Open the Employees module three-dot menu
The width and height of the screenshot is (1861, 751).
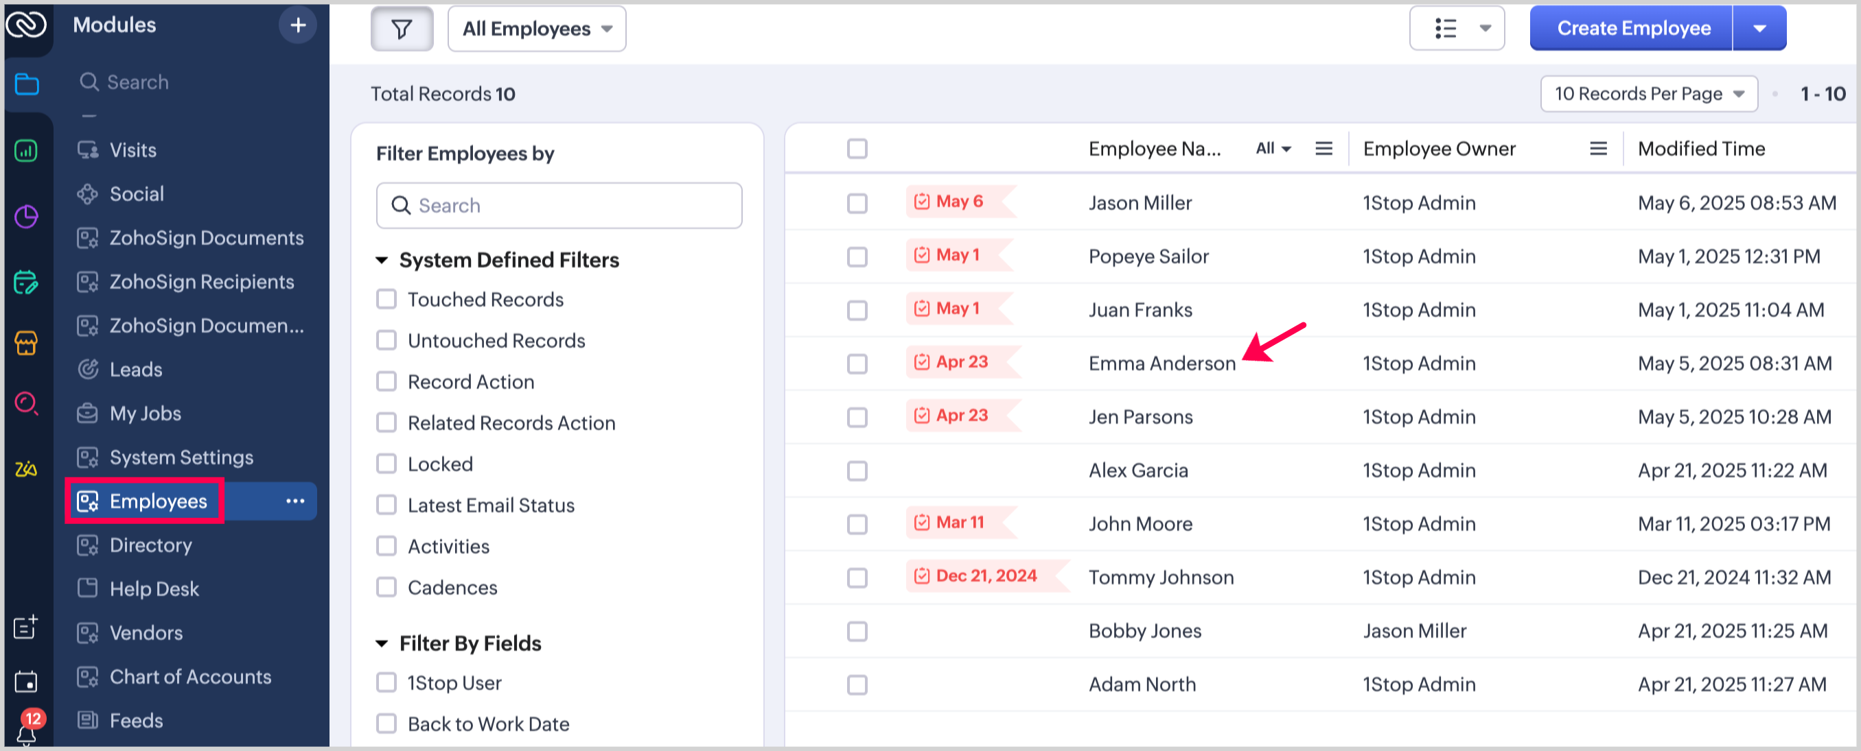click(x=294, y=501)
